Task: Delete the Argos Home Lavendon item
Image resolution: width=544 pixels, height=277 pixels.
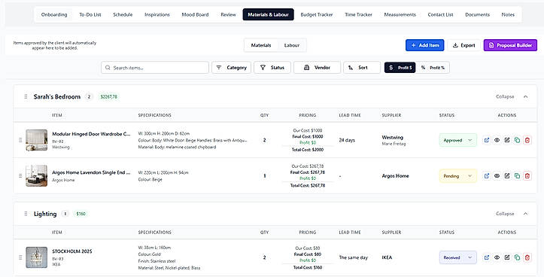Action: pos(527,176)
